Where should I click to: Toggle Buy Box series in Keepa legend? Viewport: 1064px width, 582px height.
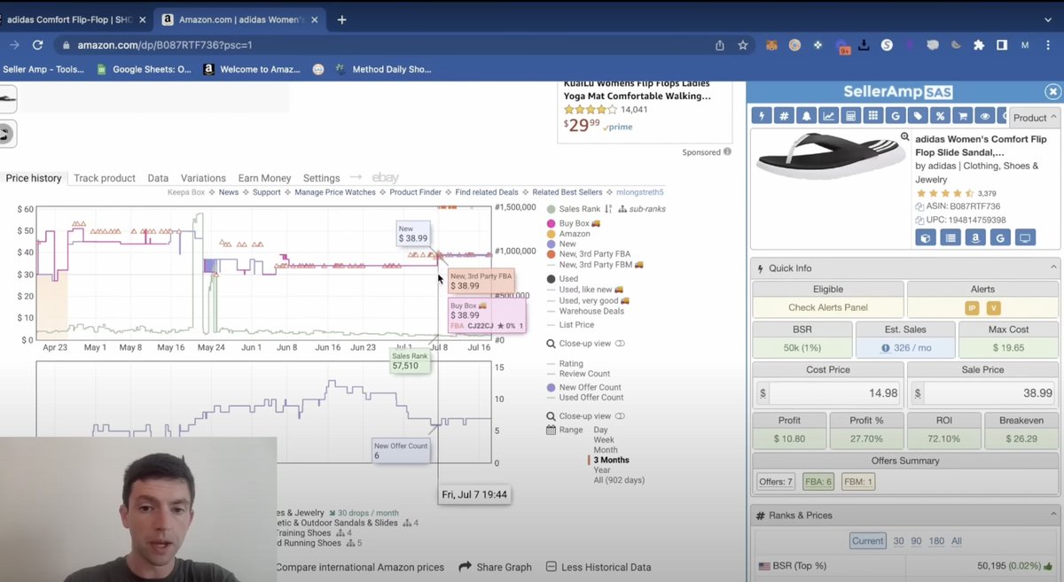click(x=574, y=223)
